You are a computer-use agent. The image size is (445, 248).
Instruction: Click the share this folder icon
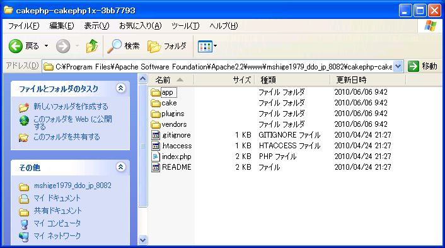point(23,138)
